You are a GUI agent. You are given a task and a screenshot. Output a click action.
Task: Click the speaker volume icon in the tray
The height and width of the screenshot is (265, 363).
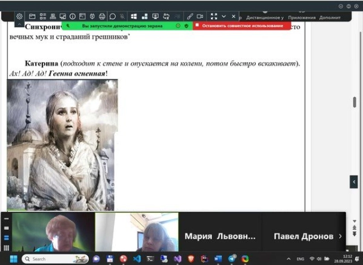[x=319, y=259]
